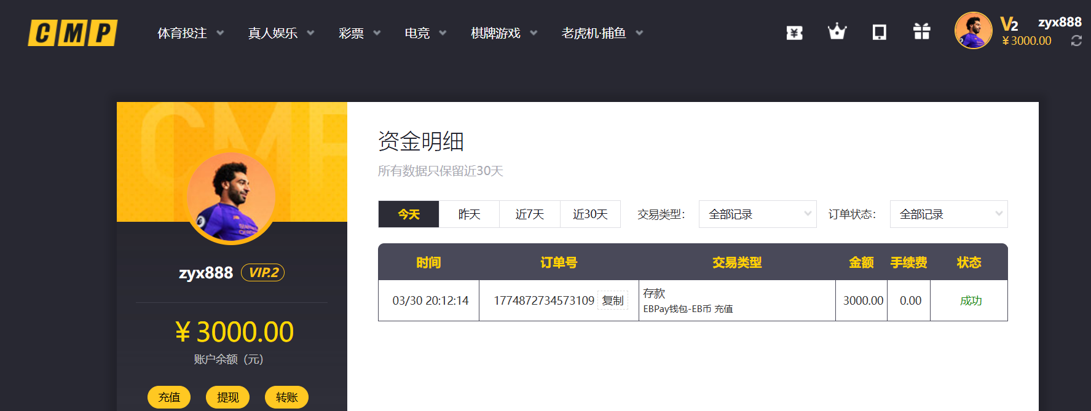
Task: Switch to the 昨天 tab
Action: pyautogui.click(x=469, y=214)
